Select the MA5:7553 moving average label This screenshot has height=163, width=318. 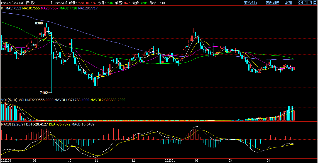[x=13, y=8]
